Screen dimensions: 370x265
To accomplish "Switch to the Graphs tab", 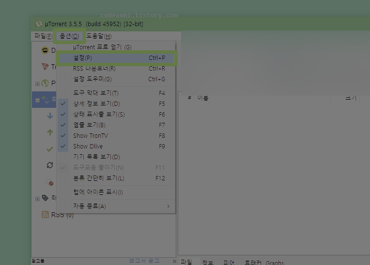I will click(x=275, y=263).
